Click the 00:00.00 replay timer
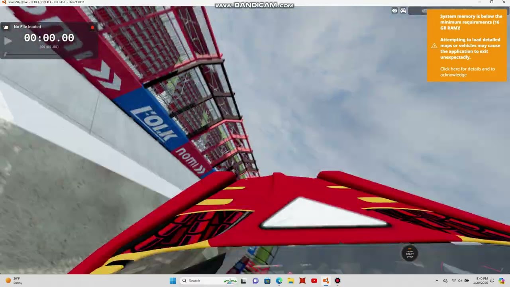This screenshot has width=510, height=287. point(49,38)
